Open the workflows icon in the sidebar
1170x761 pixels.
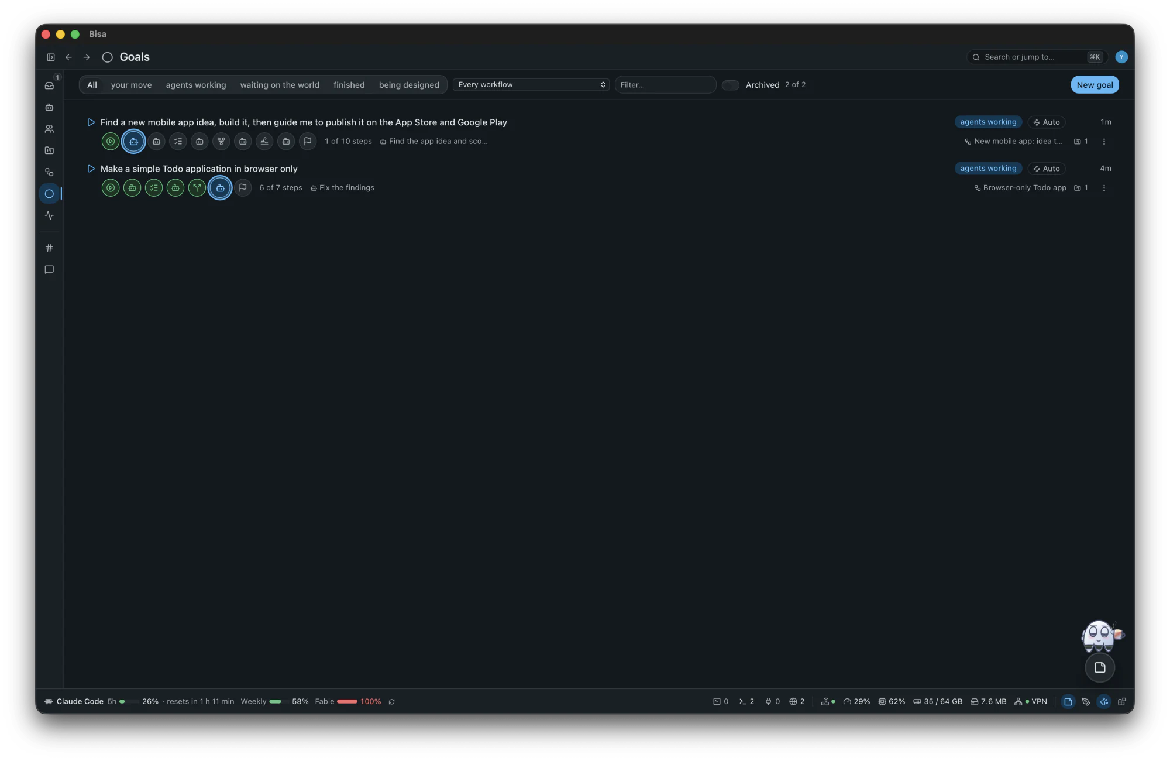[x=49, y=172]
